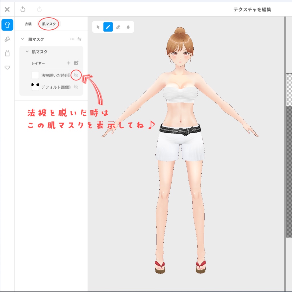Select the デフォルト画像 layer name
The width and height of the screenshot is (292, 292).
55,87
